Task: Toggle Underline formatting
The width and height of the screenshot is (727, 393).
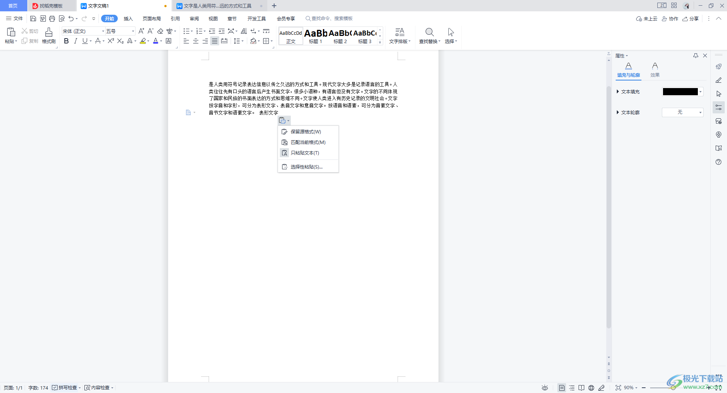Action: [x=85, y=41]
